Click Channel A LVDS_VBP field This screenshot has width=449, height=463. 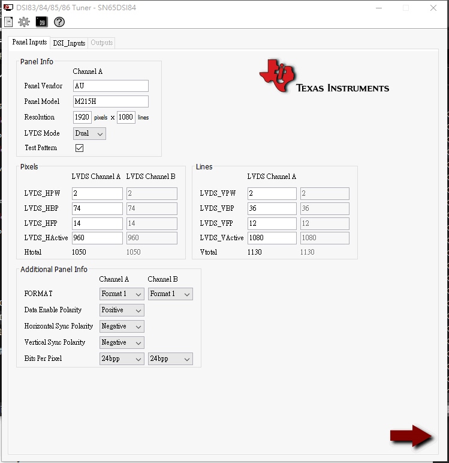(x=272, y=208)
